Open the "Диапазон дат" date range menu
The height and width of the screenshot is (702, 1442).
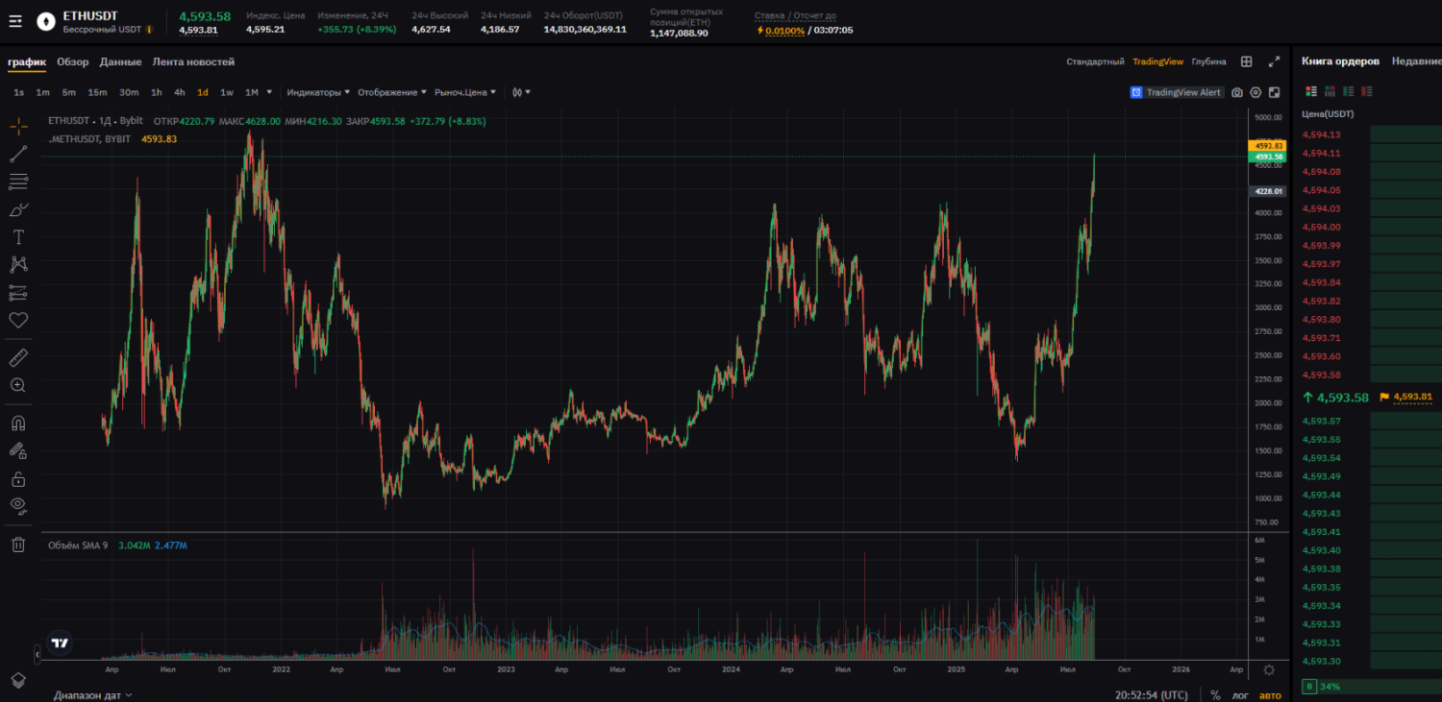tap(92, 695)
